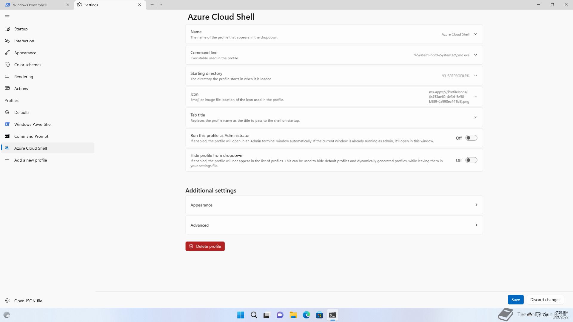Click the Color schemes palette icon

click(7, 65)
